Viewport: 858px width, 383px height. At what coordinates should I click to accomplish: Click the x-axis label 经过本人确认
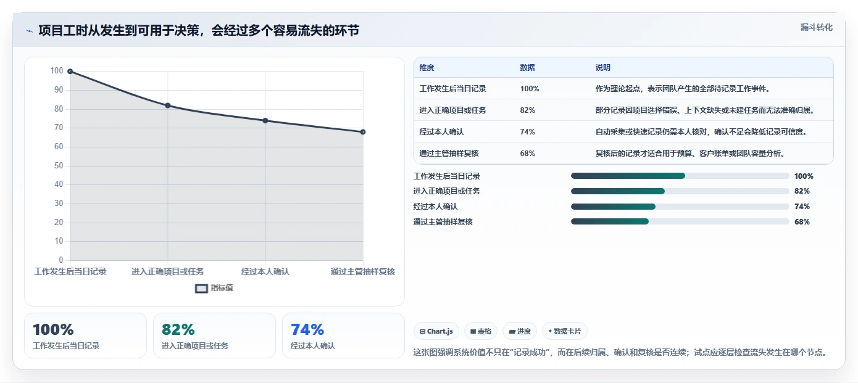coord(265,271)
